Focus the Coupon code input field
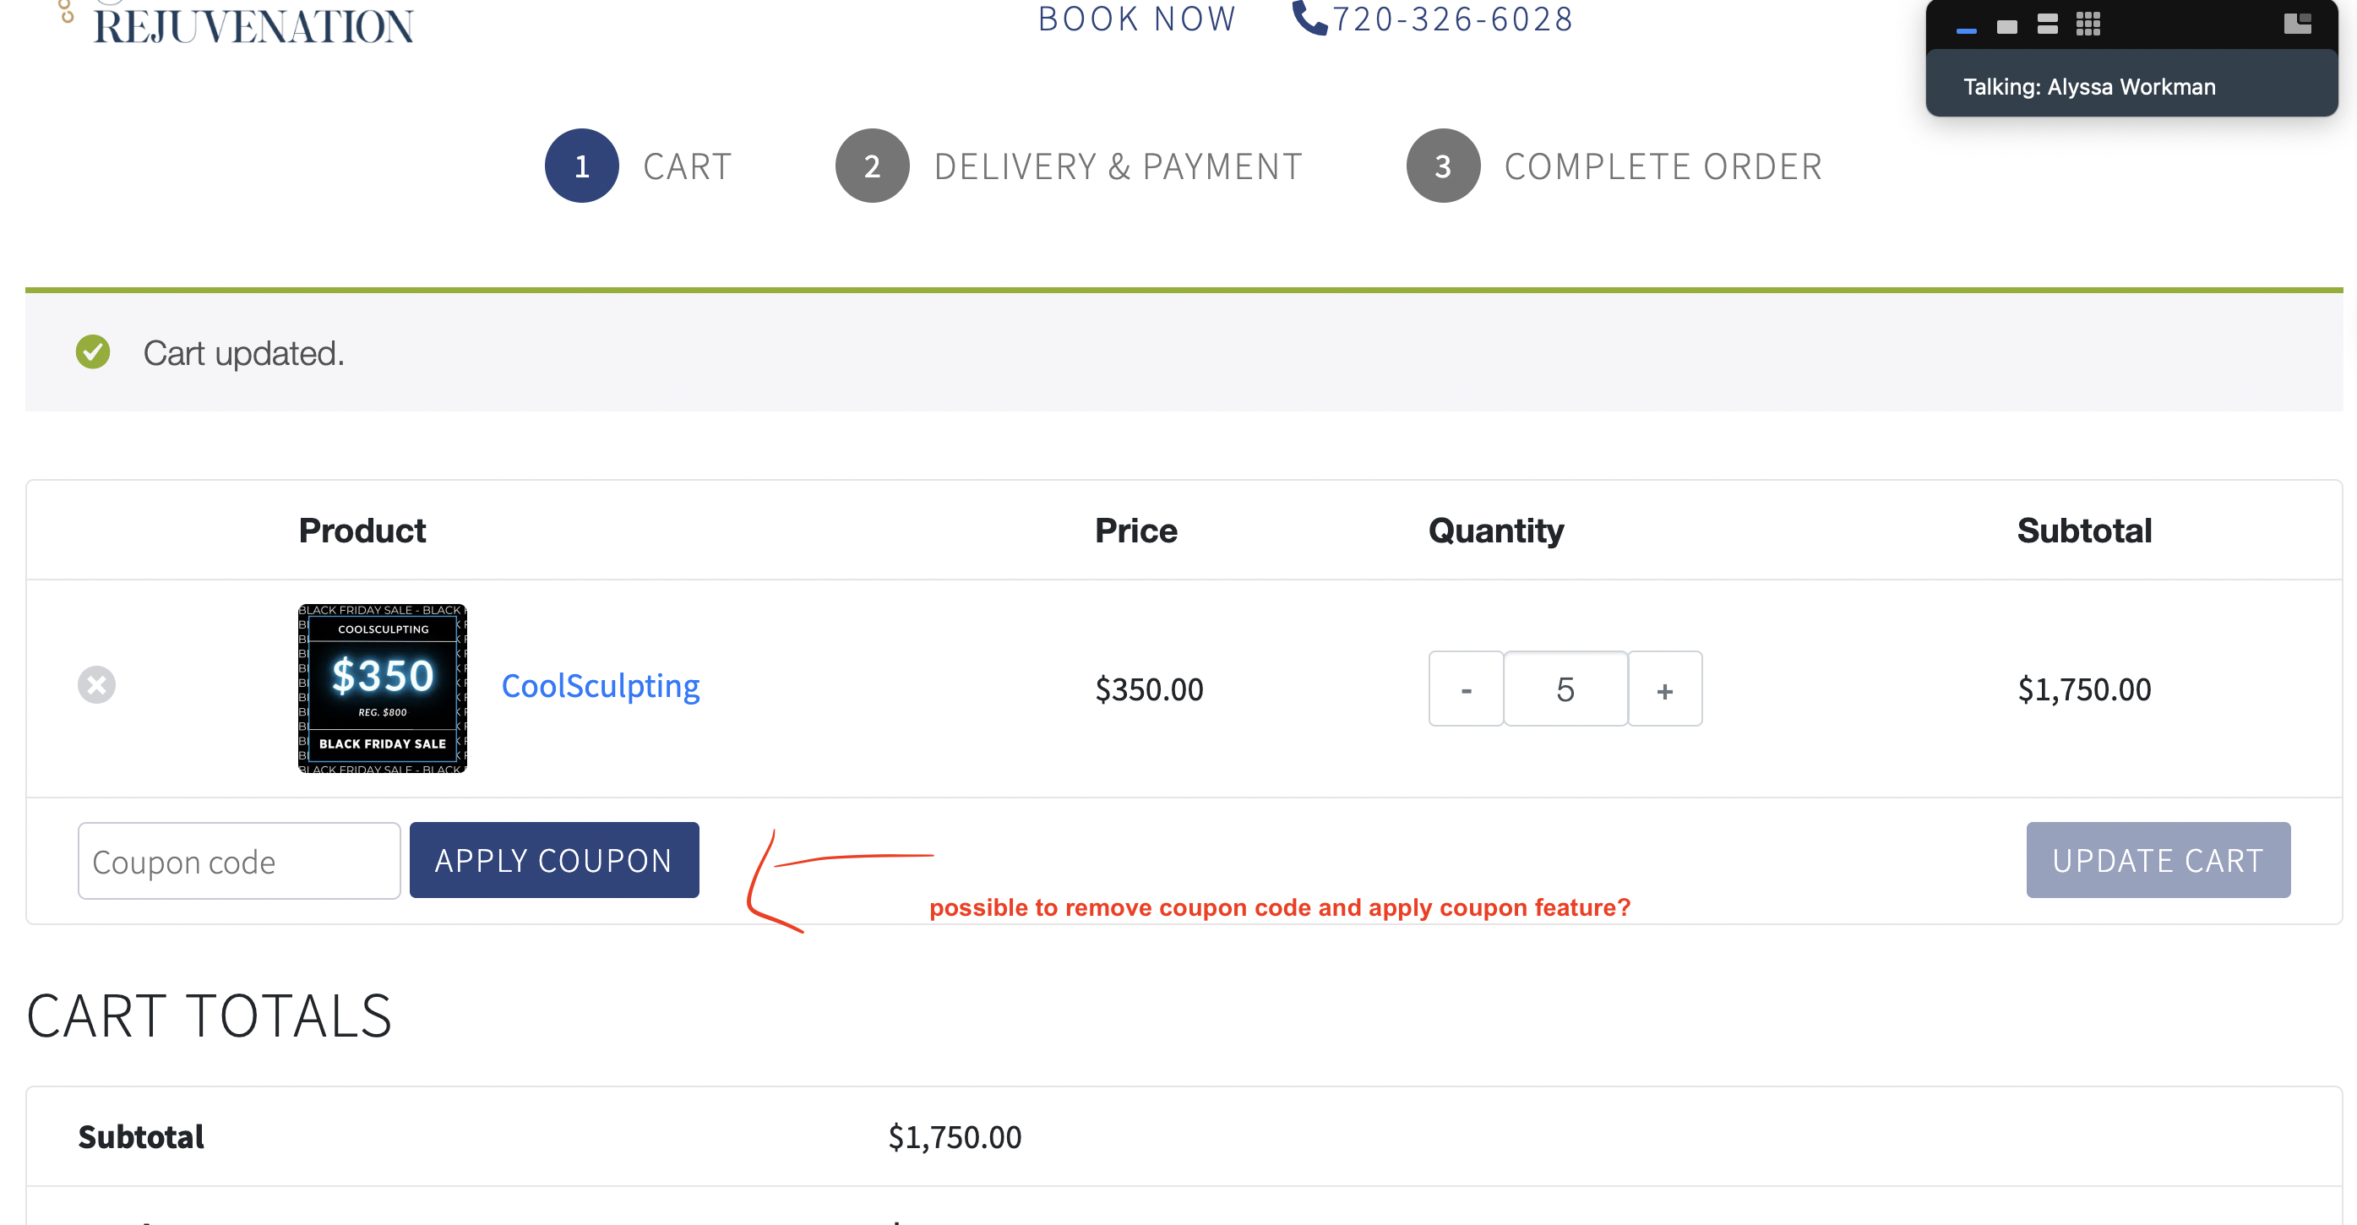 pyautogui.click(x=239, y=861)
